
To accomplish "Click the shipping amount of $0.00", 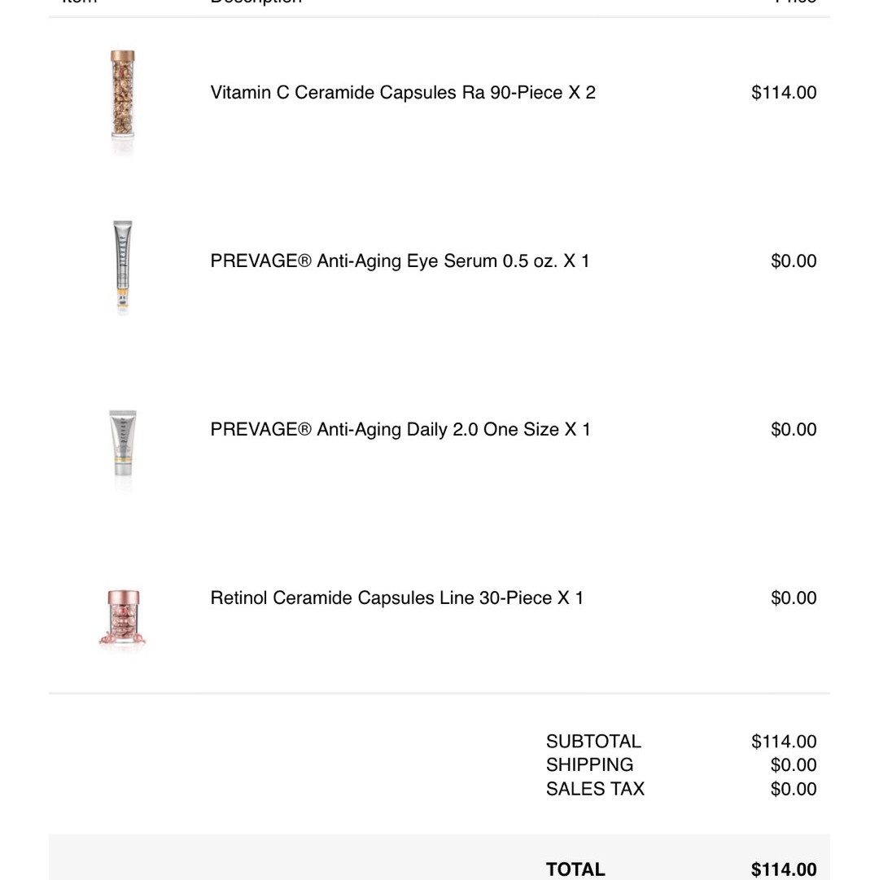I will [x=794, y=765].
